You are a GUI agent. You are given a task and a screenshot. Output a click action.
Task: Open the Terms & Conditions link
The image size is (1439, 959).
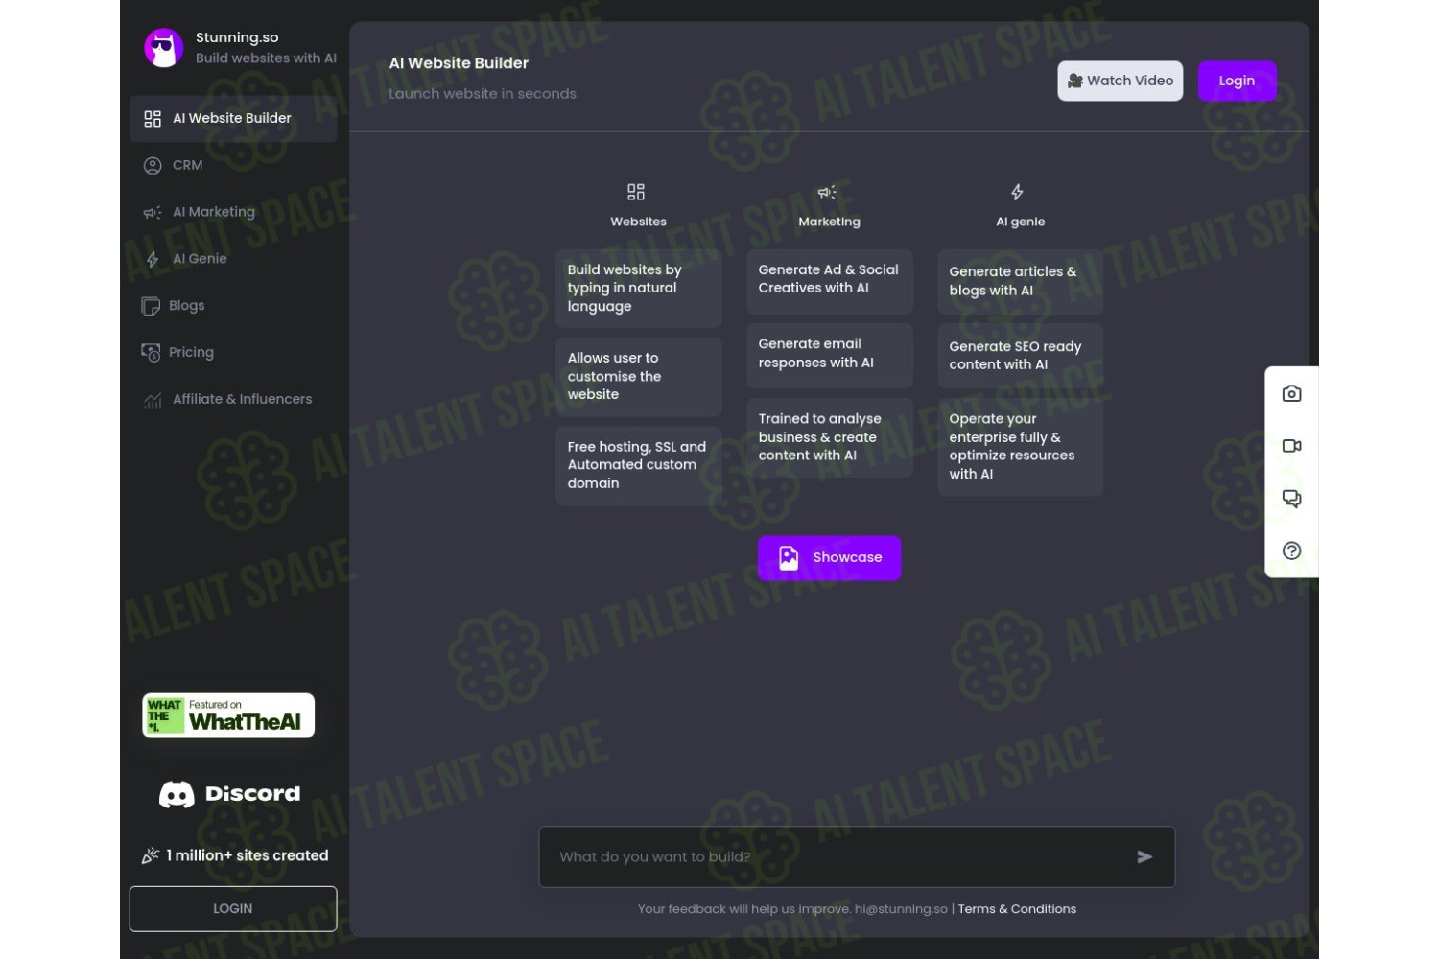pyautogui.click(x=1017, y=909)
